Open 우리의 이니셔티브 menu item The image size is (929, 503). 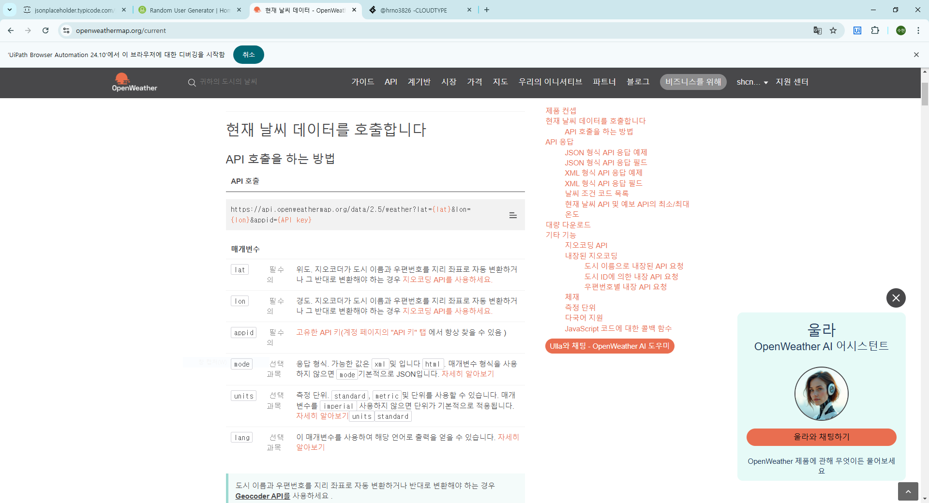[550, 82]
